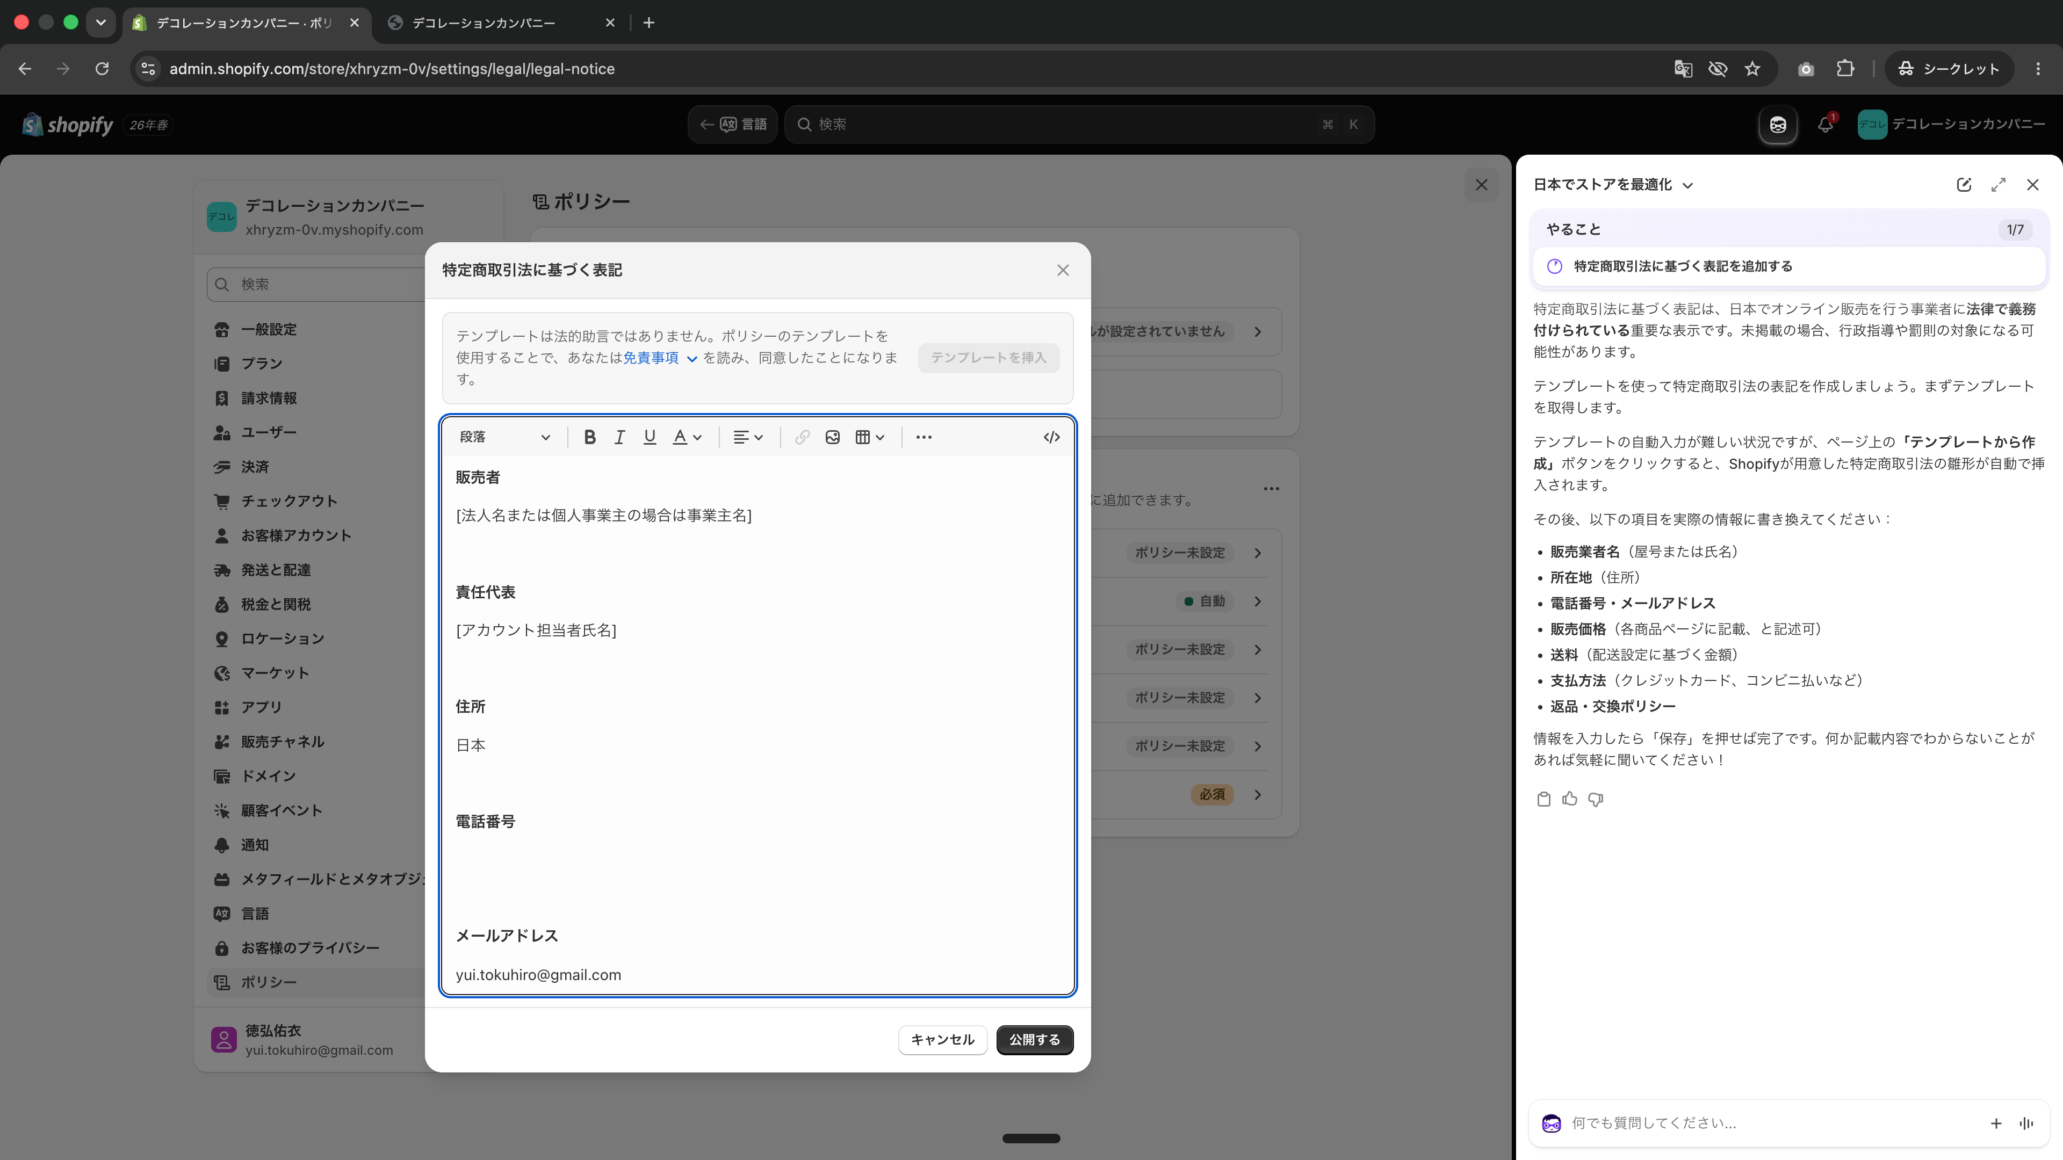Viewport: 2063px width, 1160px height.
Task: Start a new chat in assistant panel
Action: coord(1964,185)
